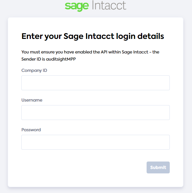Click the Username field label

pos(32,100)
